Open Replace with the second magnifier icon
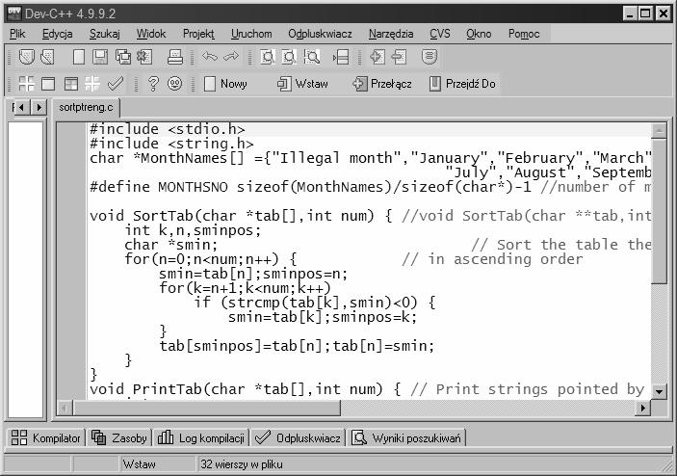677x476 pixels. pos(289,57)
